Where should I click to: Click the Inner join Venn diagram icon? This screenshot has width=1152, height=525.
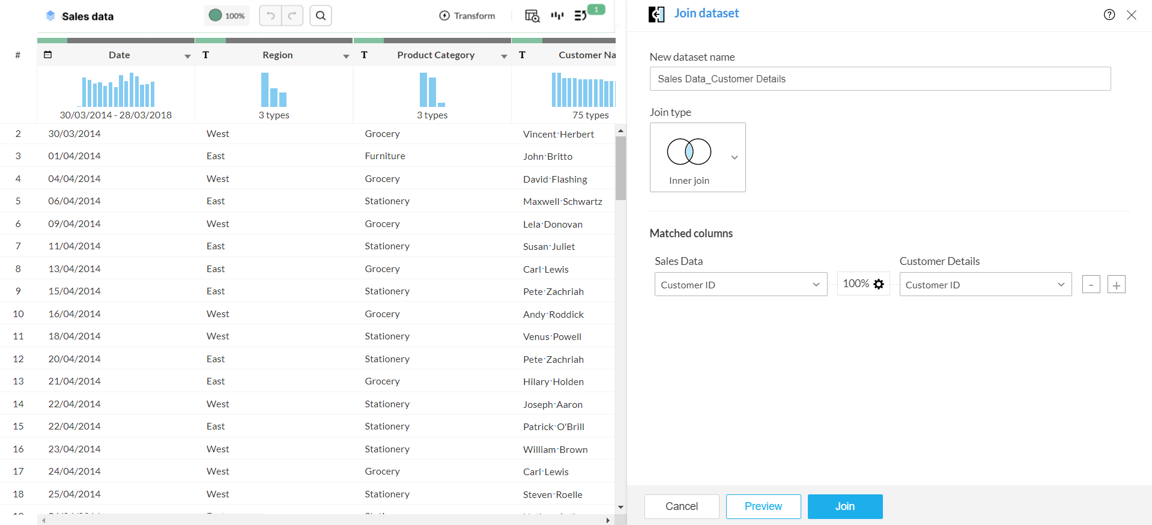[689, 151]
